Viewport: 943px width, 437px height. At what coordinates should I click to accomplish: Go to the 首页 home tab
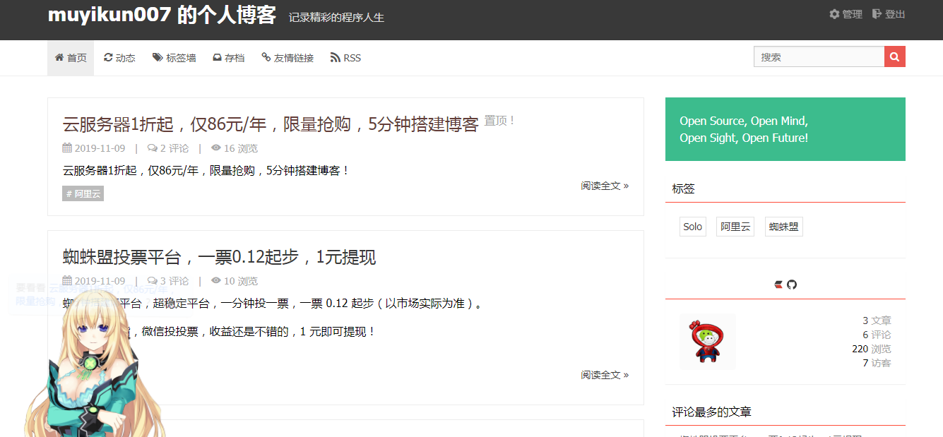point(71,58)
